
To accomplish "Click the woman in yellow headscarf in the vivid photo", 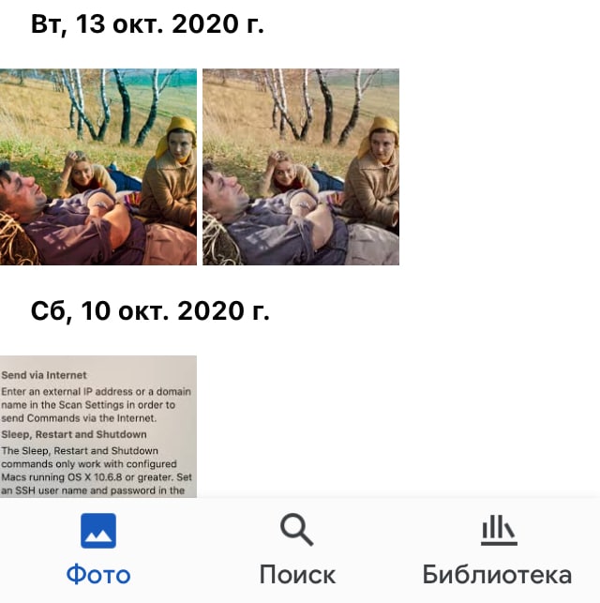I will [171, 175].
